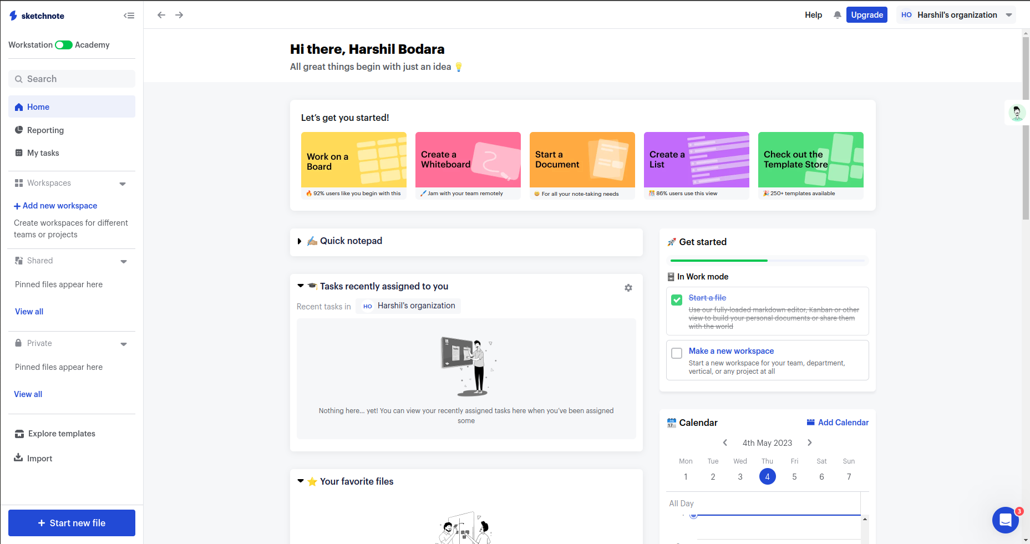1030x544 pixels.
Task: Open the Template Store card
Action: (811, 166)
